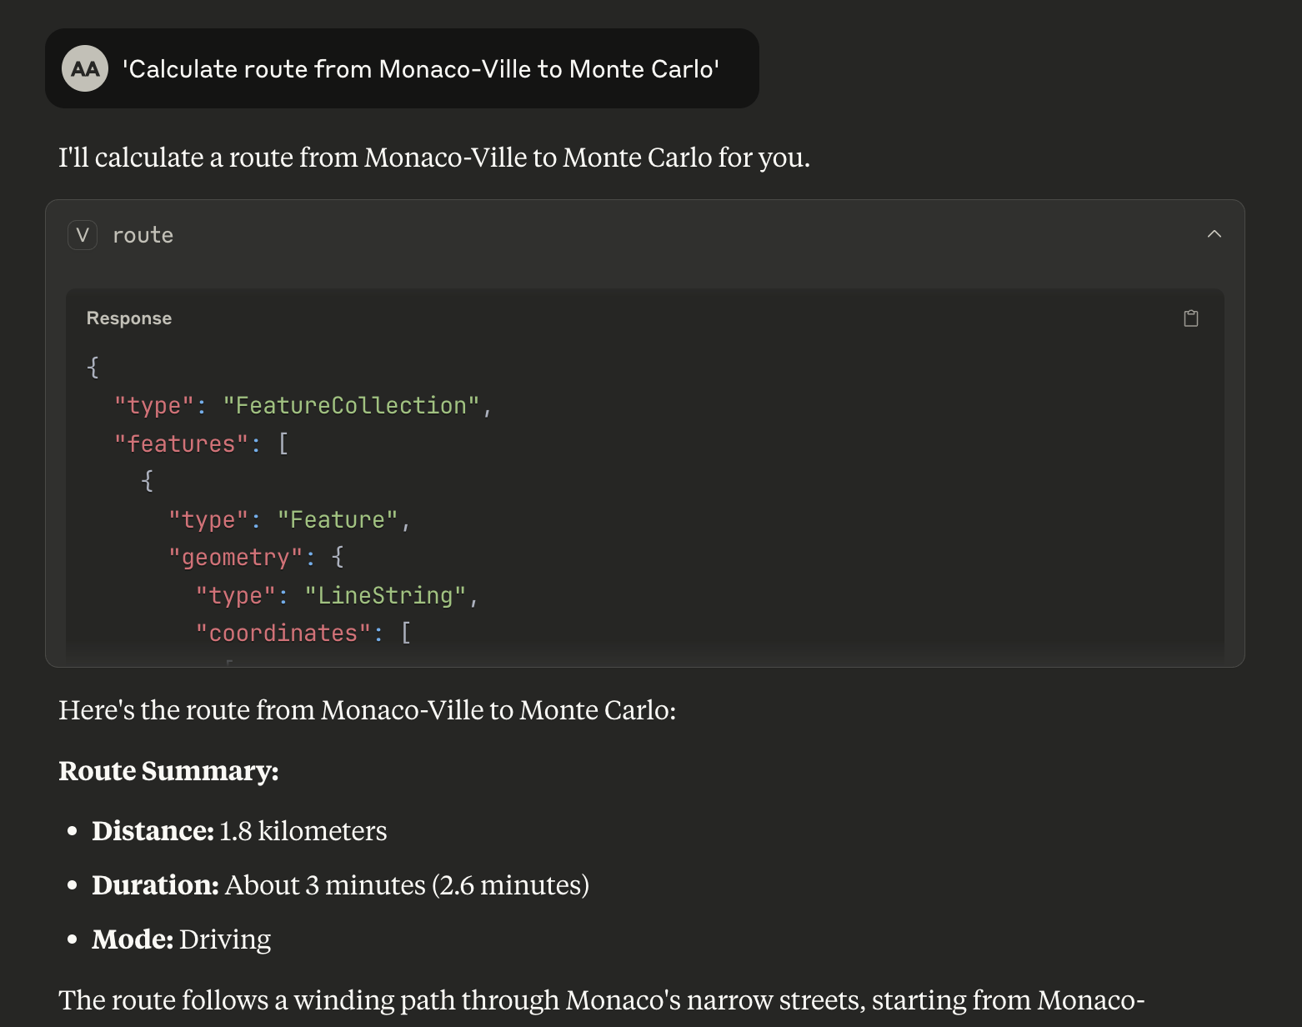
Task: Click the "I'll calculate a route" reply text
Action: (433, 158)
